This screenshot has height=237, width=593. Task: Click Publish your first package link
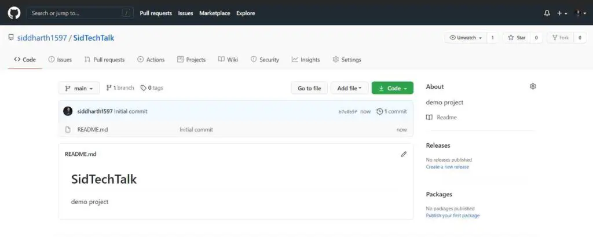coord(453,216)
